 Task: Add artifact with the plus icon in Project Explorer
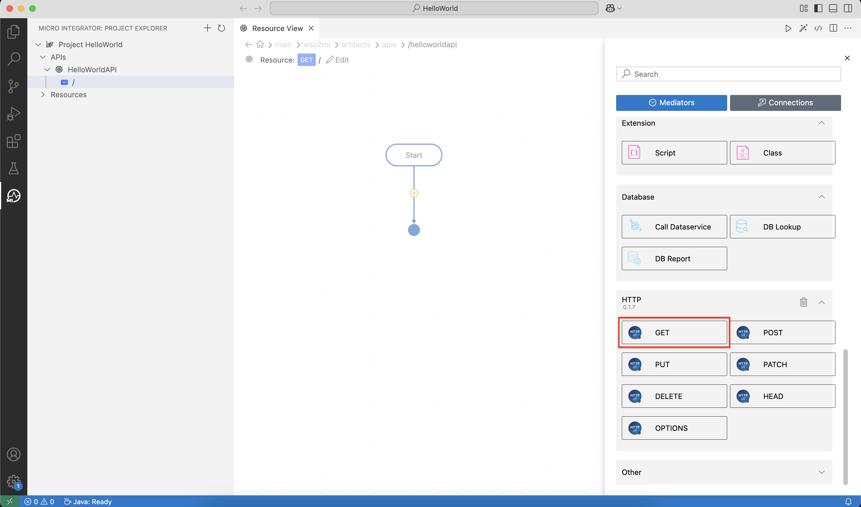207,28
